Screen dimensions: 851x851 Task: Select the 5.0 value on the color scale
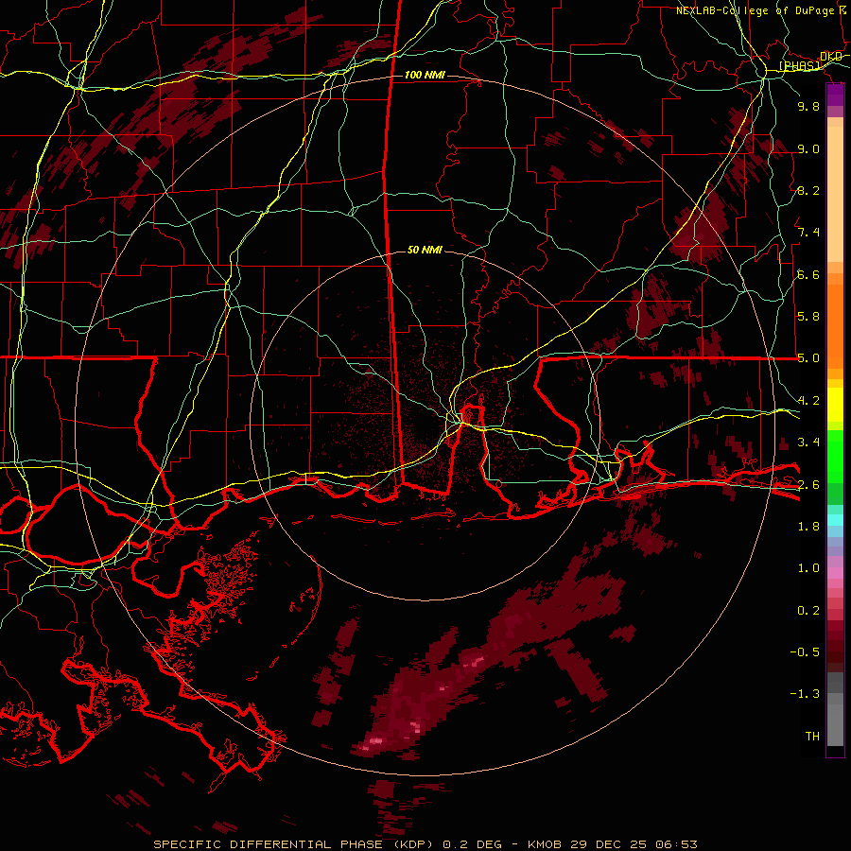pyautogui.click(x=808, y=358)
